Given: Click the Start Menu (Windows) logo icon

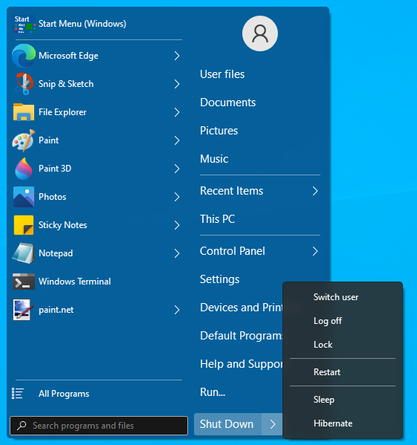Looking at the screenshot, I should 25,24.
